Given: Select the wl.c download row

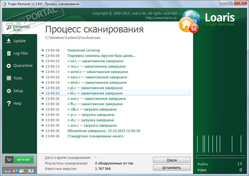Looking at the screenshot, I should (x=115, y=61).
